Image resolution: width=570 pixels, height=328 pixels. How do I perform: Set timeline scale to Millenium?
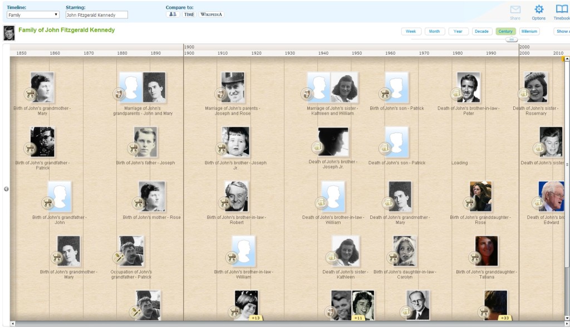click(529, 32)
